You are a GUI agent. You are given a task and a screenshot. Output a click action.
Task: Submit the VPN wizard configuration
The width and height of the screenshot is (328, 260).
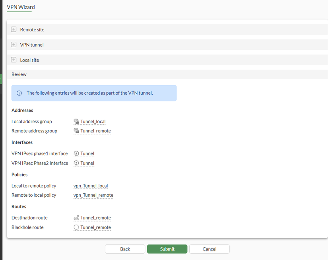pyautogui.click(x=167, y=249)
